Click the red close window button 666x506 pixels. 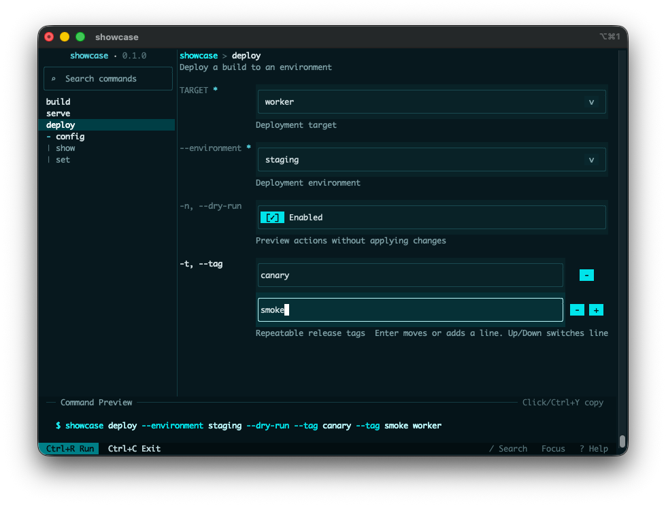pyautogui.click(x=49, y=37)
